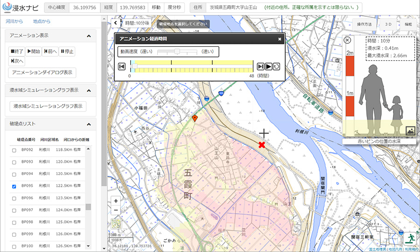This screenshot has width=420, height=252.
Task: Click the map zoom out minus button
Action: tap(116, 210)
